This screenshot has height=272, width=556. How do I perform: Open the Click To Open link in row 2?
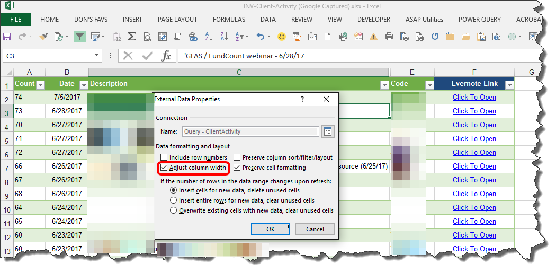[474, 98]
